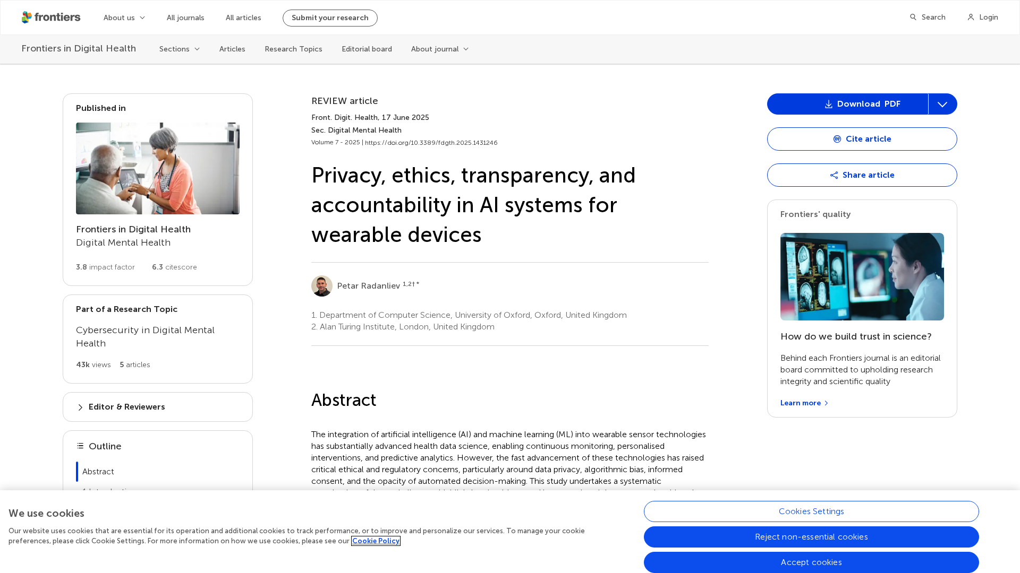This screenshot has height=573, width=1020.
Task: Go to the Editorial board page
Action: click(x=367, y=49)
